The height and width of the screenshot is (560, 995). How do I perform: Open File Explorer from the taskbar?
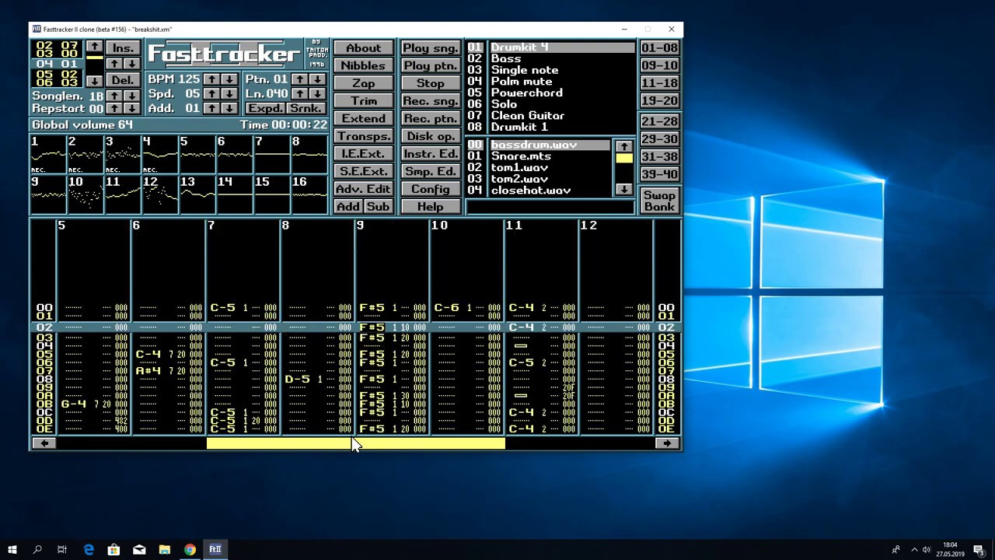click(x=165, y=549)
